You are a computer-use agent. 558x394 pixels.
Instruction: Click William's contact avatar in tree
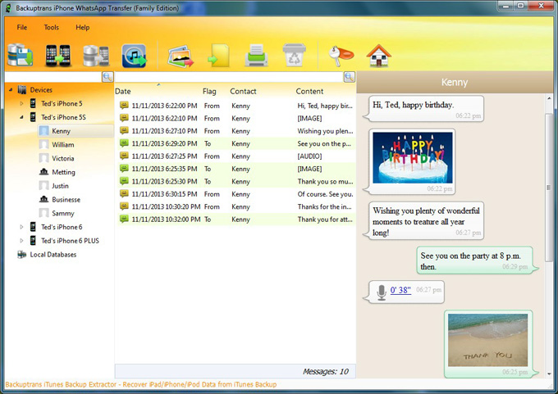tap(43, 145)
